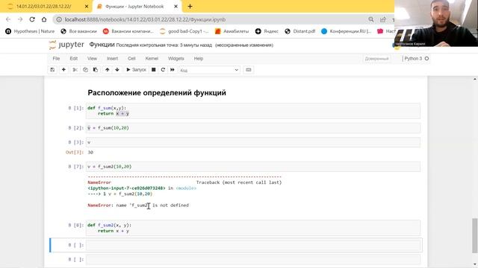Screen dimensions: 478x268
Task: Open Авиабилеты bookmark
Action: point(232,31)
